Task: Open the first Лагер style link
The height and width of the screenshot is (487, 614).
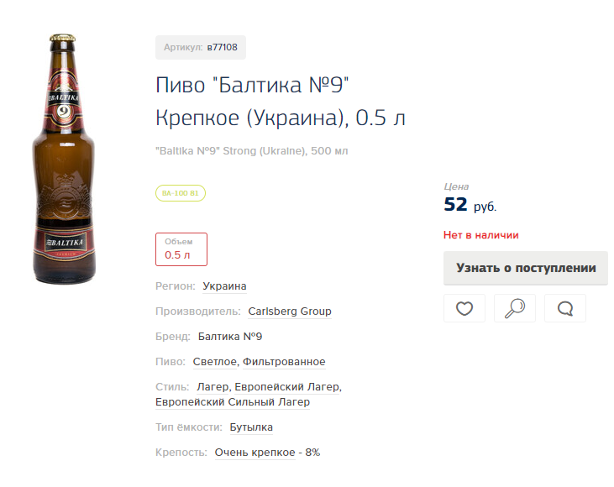Action: [213, 387]
